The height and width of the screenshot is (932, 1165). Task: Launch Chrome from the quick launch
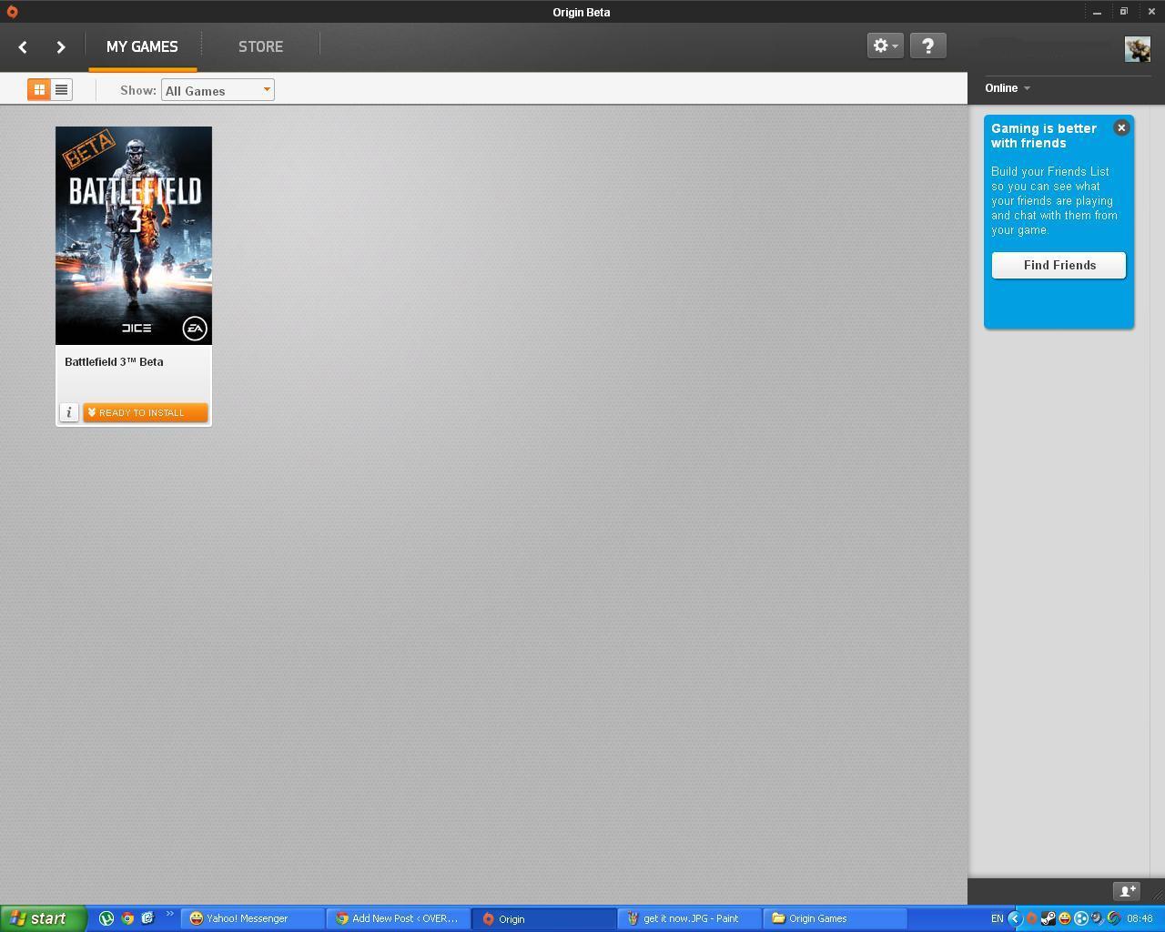coord(127,918)
